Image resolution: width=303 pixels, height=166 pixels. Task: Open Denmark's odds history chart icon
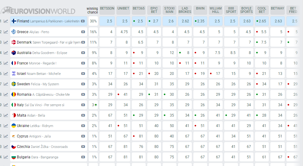coord(6,42)
